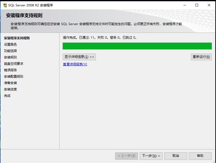Select 安装配置规则 step in sidebar
216x163 pixels.
(x=14, y=76)
